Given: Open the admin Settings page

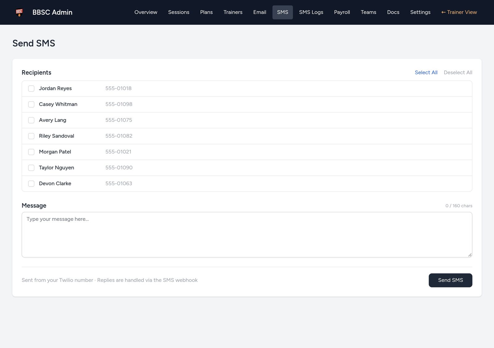Looking at the screenshot, I should (x=420, y=12).
